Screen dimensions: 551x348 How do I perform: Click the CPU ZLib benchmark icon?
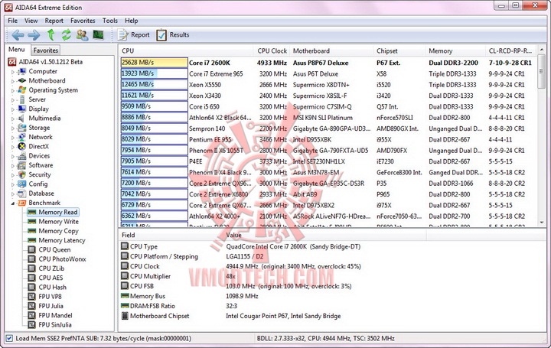pos(32,268)
